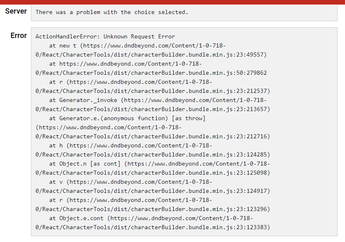Screen dimensions: 345x242
Task: Click the "at Generator._invoke" stack line
Action: tap(158, 100)
